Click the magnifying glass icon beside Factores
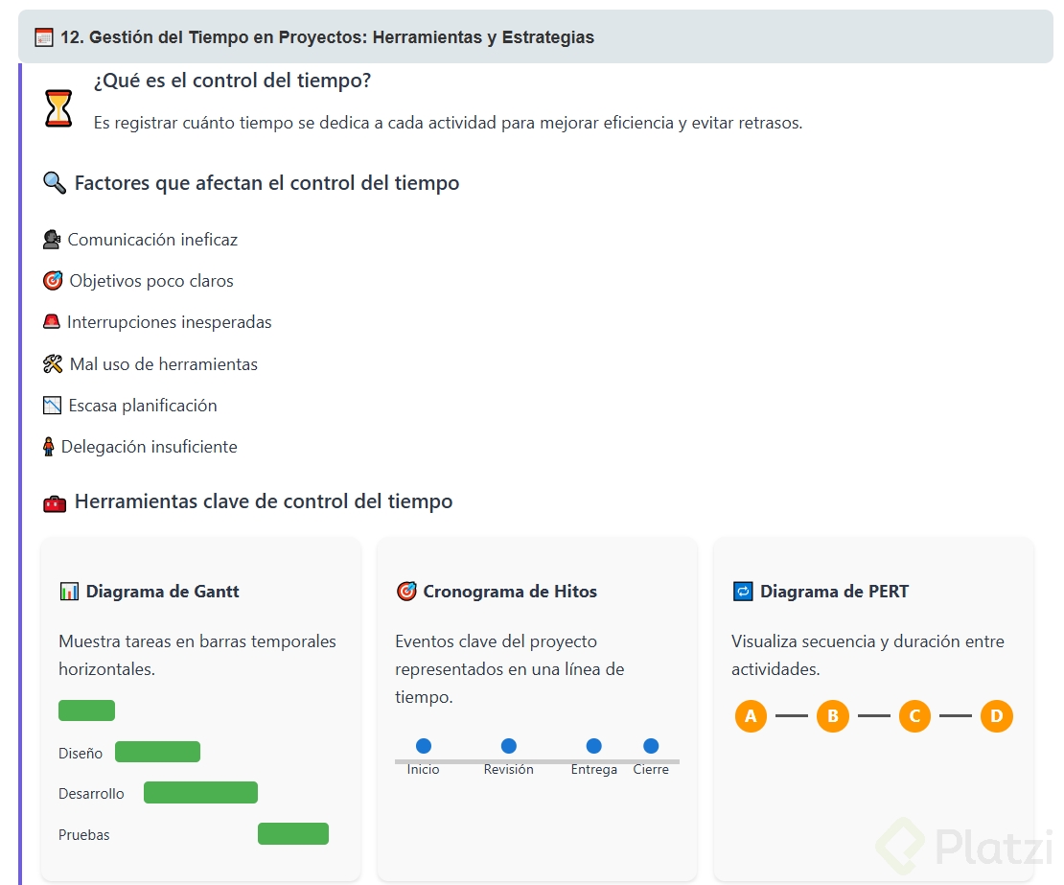The image size is (1064, 885). pos(55,182)
